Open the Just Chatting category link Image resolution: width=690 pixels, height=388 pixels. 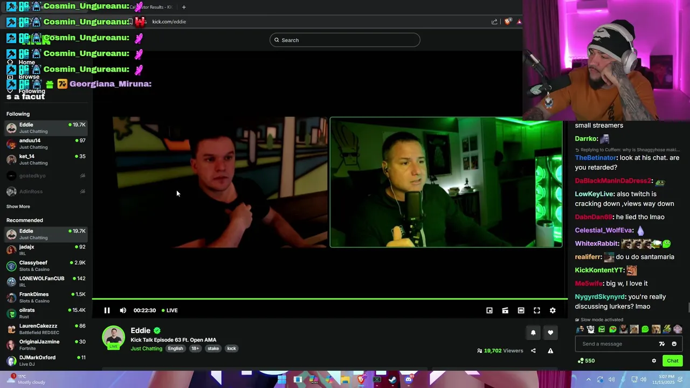146,349
